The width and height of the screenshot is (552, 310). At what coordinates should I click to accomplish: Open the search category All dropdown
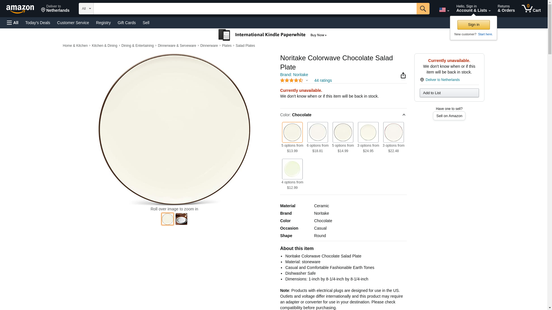point(86,9)
